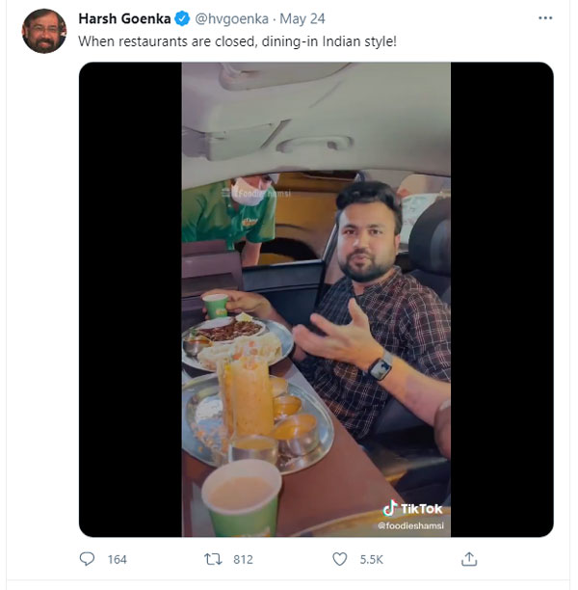Image resolution: width=578 pixels, height=590 pixels.
Task: Click the 812 retweets count
Action: click(x=243, y=559)
